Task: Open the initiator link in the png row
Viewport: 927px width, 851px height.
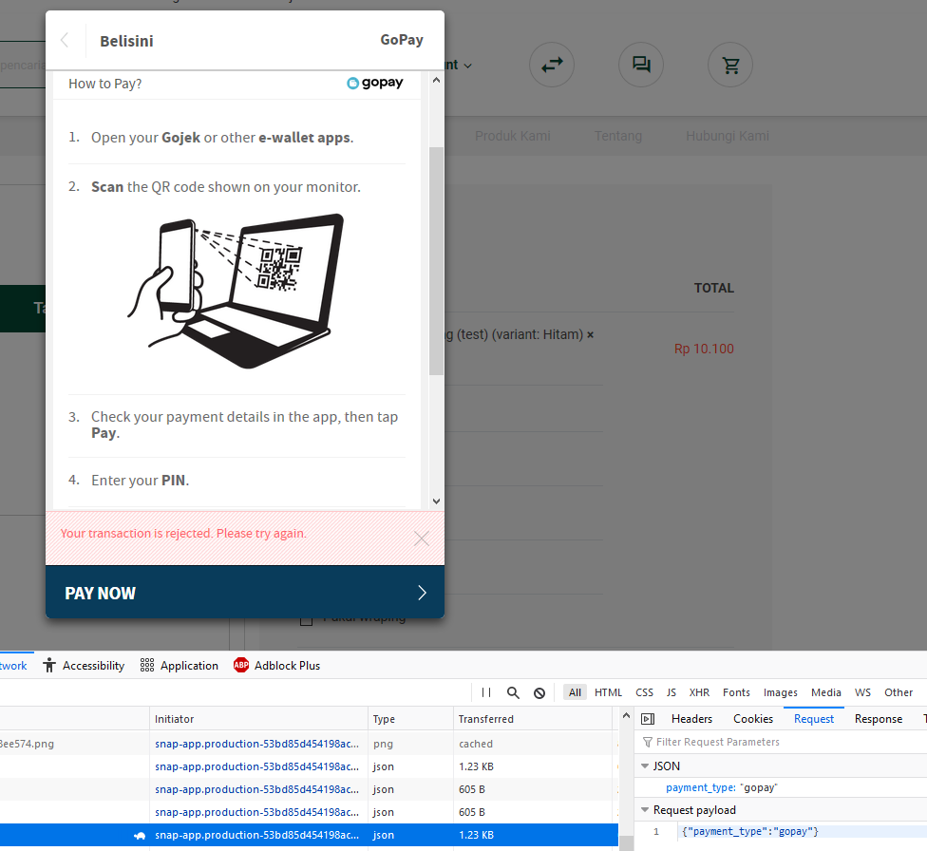Action: coord(256,744)
